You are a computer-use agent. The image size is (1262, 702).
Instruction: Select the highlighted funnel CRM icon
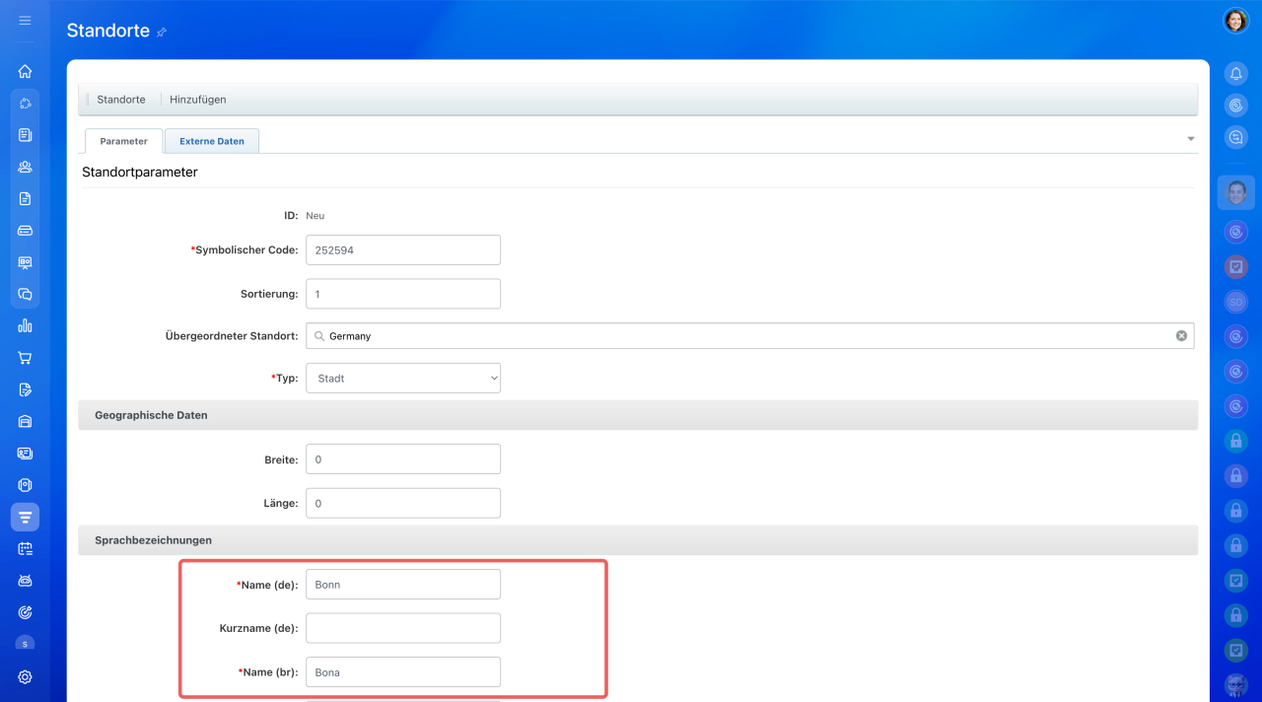click(x=26, y=517)
